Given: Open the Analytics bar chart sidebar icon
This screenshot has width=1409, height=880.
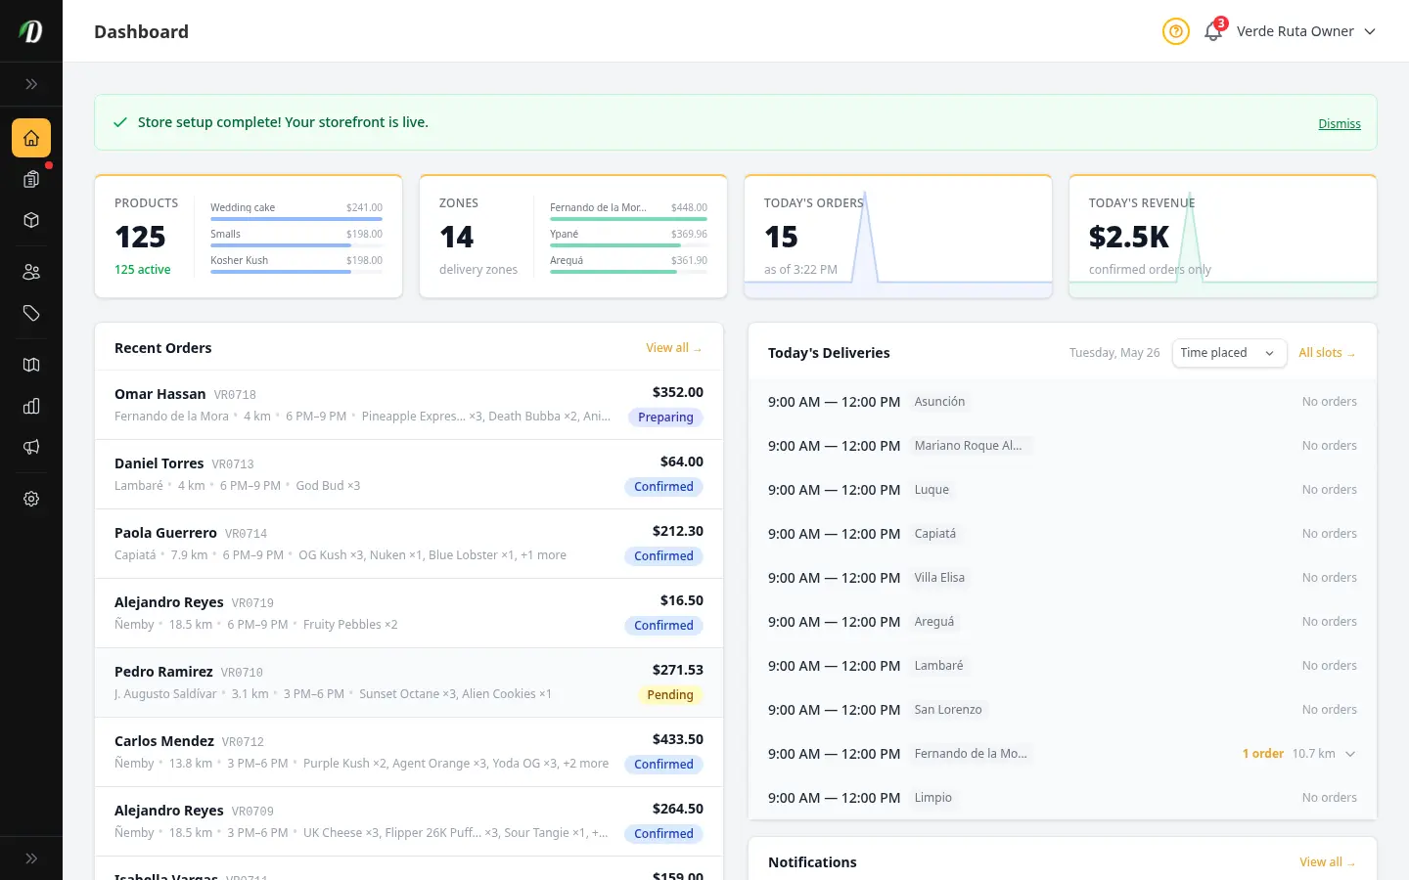Looking at the screenshot, I should (31, 406).
